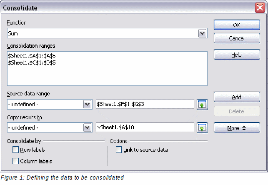The height and width of the screenshot is (185, 268).
Task: Check Link to source data
Action: [x=119, y=150]
